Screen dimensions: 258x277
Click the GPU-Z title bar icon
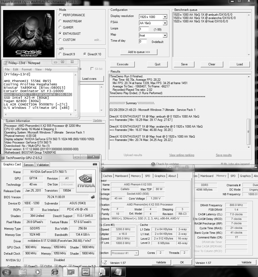3,158
